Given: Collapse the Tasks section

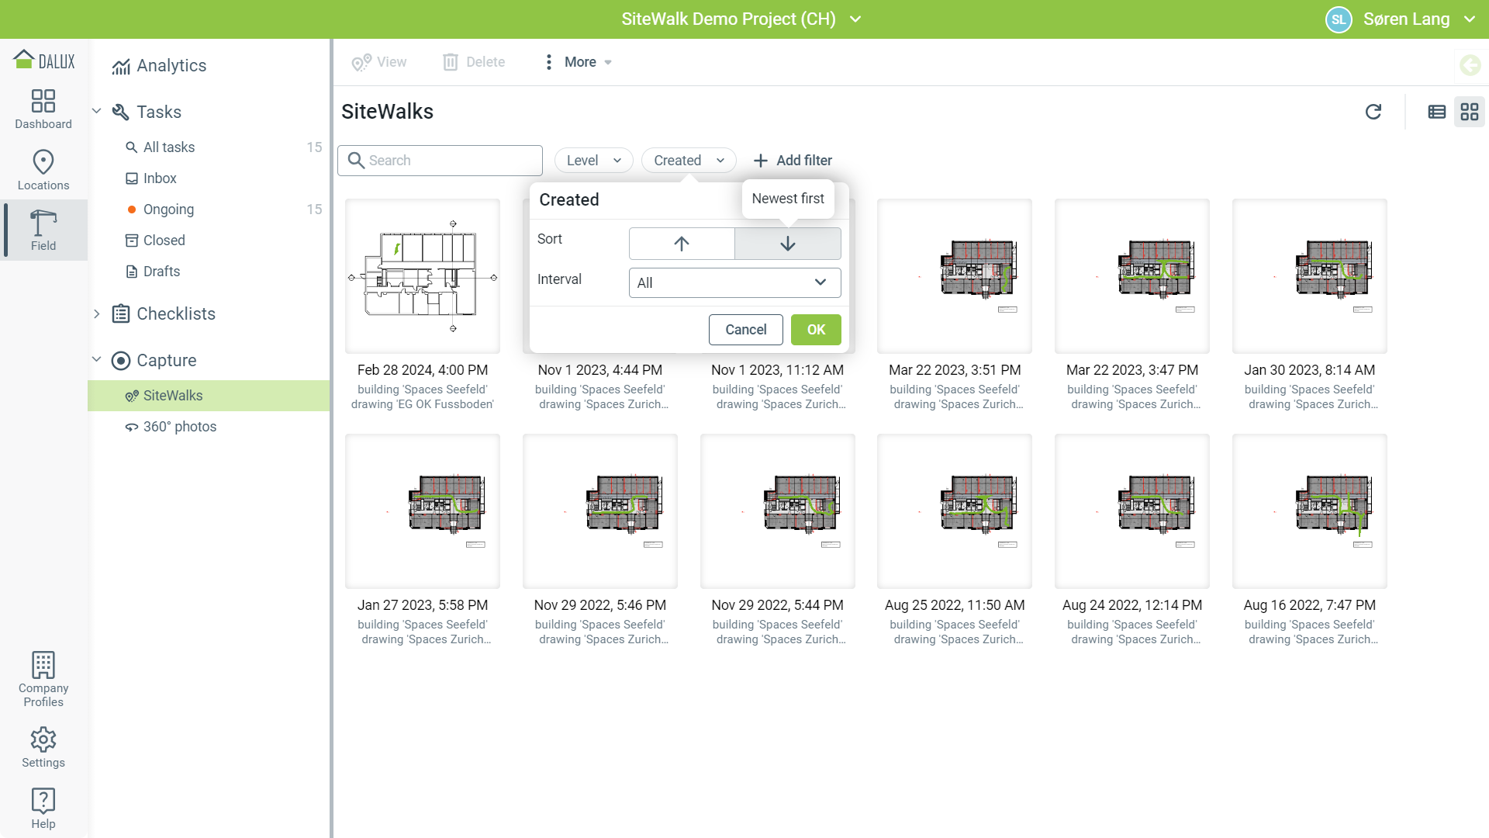Looking at the screenshot, I should (97, 112).
